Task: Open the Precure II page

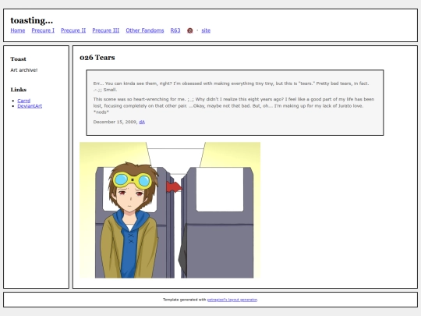Action: [73, 30]
